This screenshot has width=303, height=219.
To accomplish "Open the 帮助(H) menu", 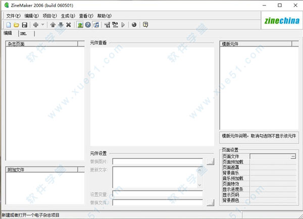I will 104,16.
